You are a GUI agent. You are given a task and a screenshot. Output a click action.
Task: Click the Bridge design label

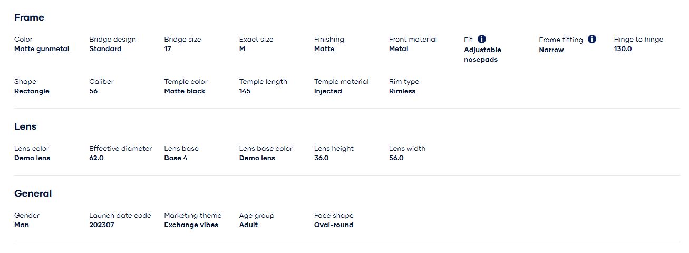point(112,40)
